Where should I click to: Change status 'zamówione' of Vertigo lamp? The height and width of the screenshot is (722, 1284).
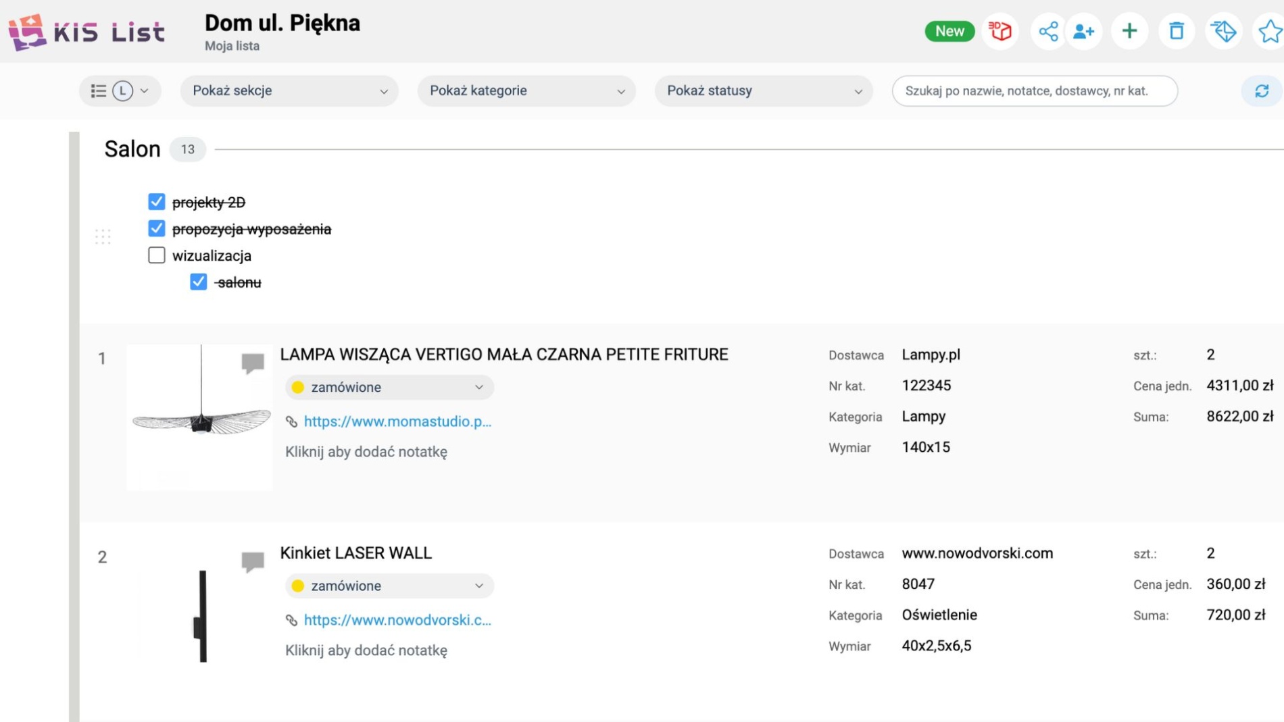(x=389, y=387)
